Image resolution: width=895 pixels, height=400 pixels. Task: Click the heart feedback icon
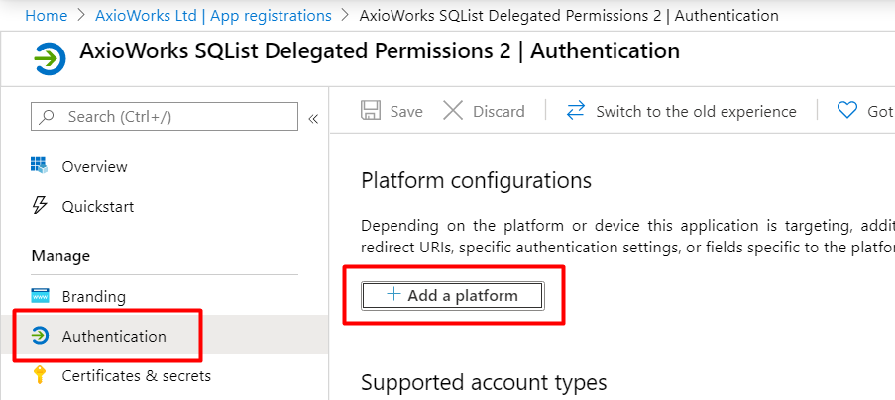pos(847,110)
